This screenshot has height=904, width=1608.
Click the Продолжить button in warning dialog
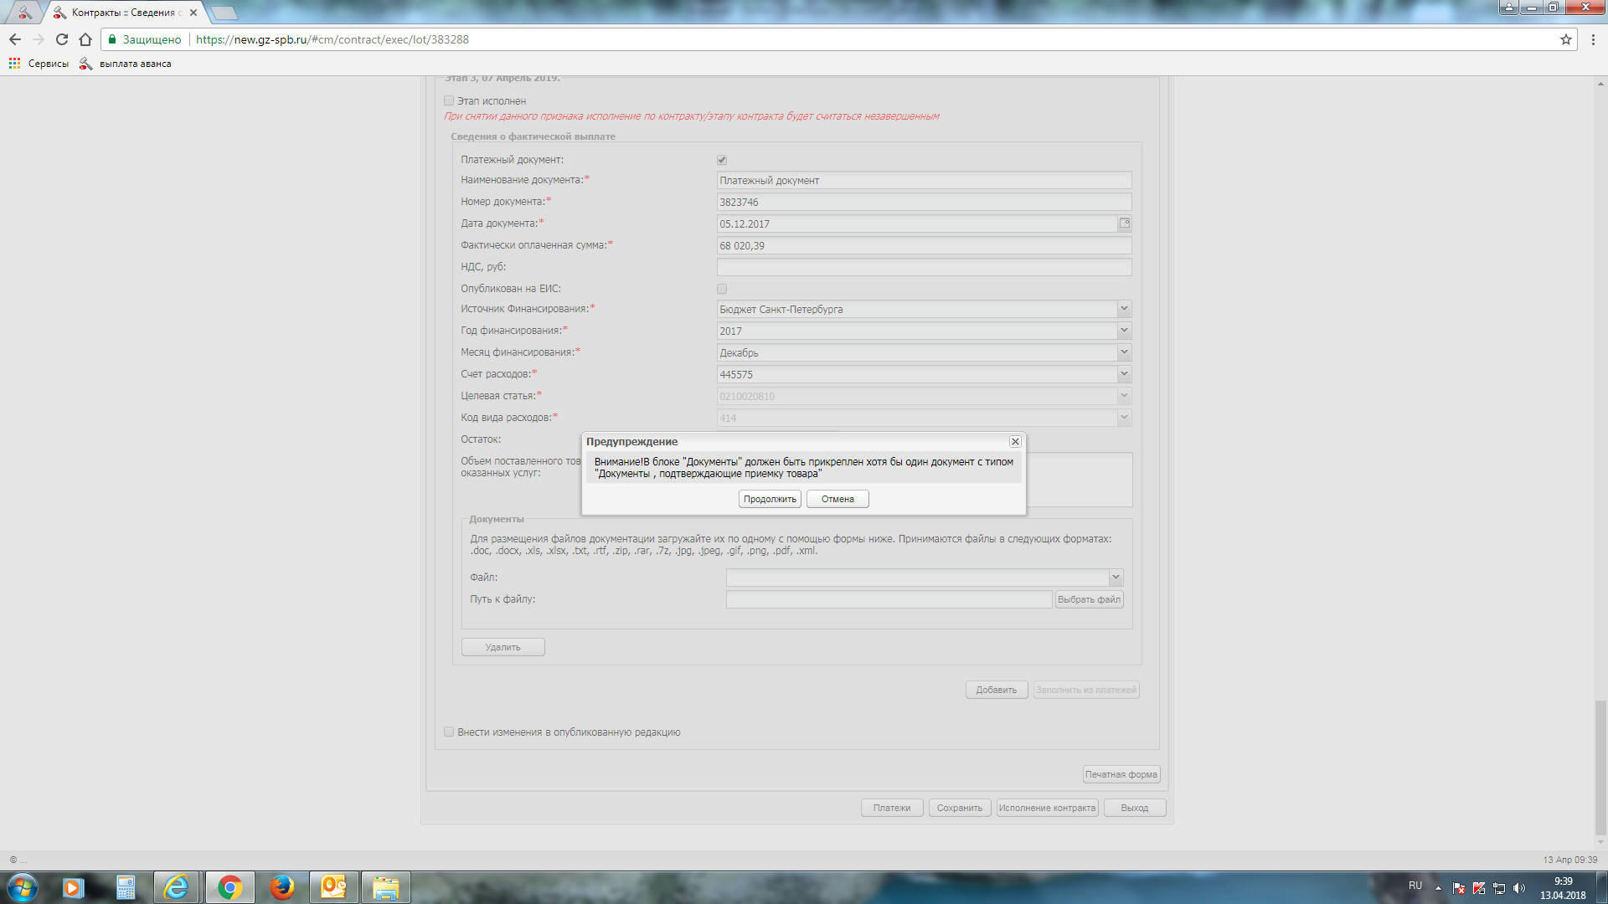tap(770, 499)
